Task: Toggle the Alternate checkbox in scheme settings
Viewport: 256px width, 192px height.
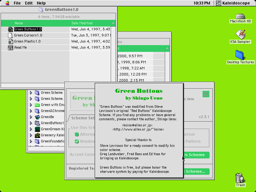Action: (x=77, y=134)
